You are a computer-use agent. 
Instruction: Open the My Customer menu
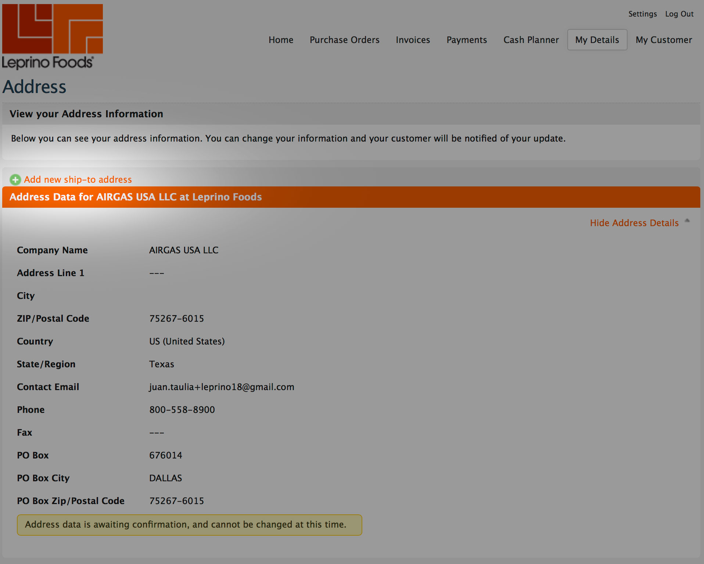pos(664,40)
